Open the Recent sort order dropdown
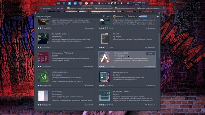The height and width of the screenshot is (115, 205). (x=132, y=16)
